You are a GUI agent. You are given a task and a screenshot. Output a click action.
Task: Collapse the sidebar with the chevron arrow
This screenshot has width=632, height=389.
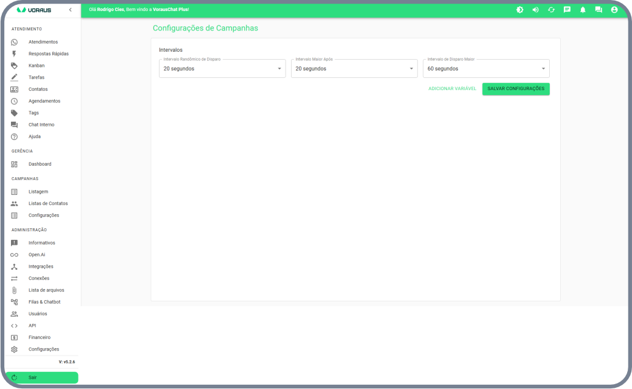pyautogui.click(x=70, y=10)
